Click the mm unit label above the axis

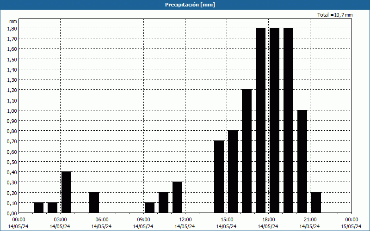pyautogui.click(x=13, y=21)
